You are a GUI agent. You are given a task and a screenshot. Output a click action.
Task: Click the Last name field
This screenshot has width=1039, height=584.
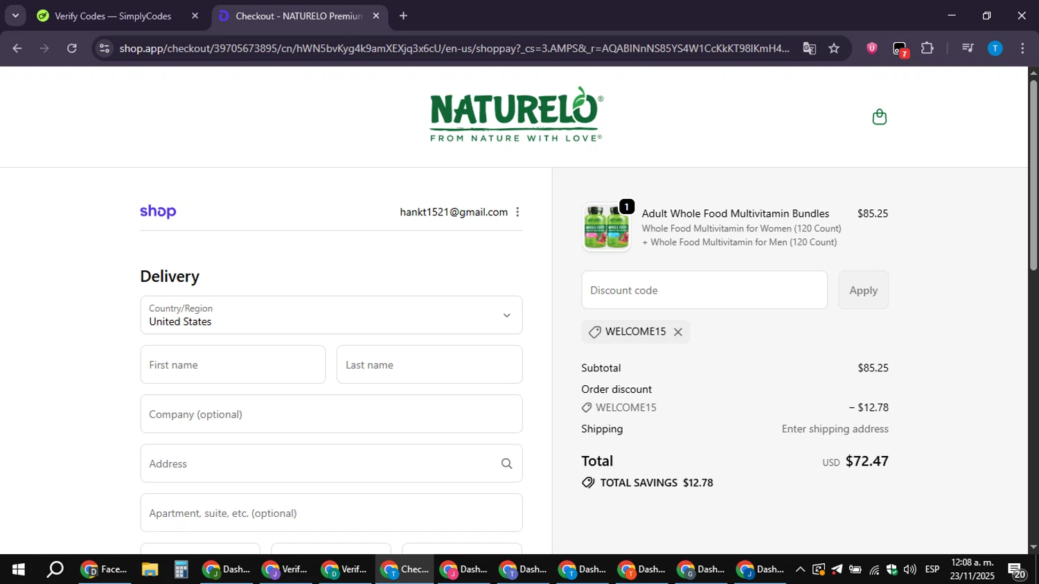[x=429, y=364]
